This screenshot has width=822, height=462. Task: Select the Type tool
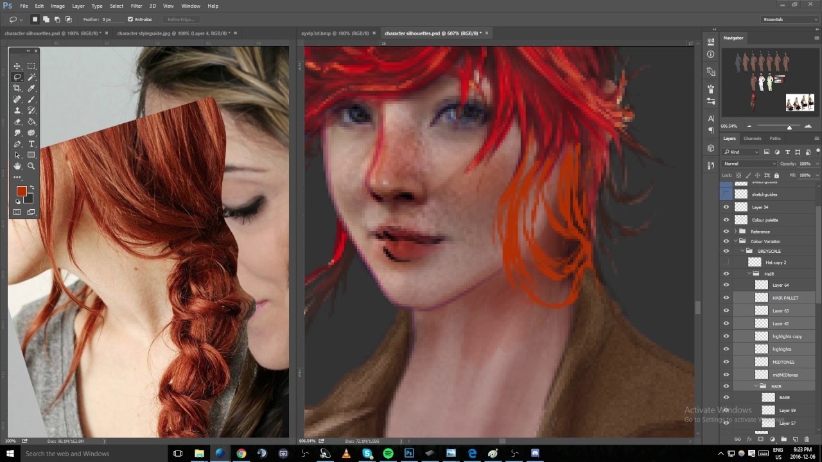tap(31, 144)
